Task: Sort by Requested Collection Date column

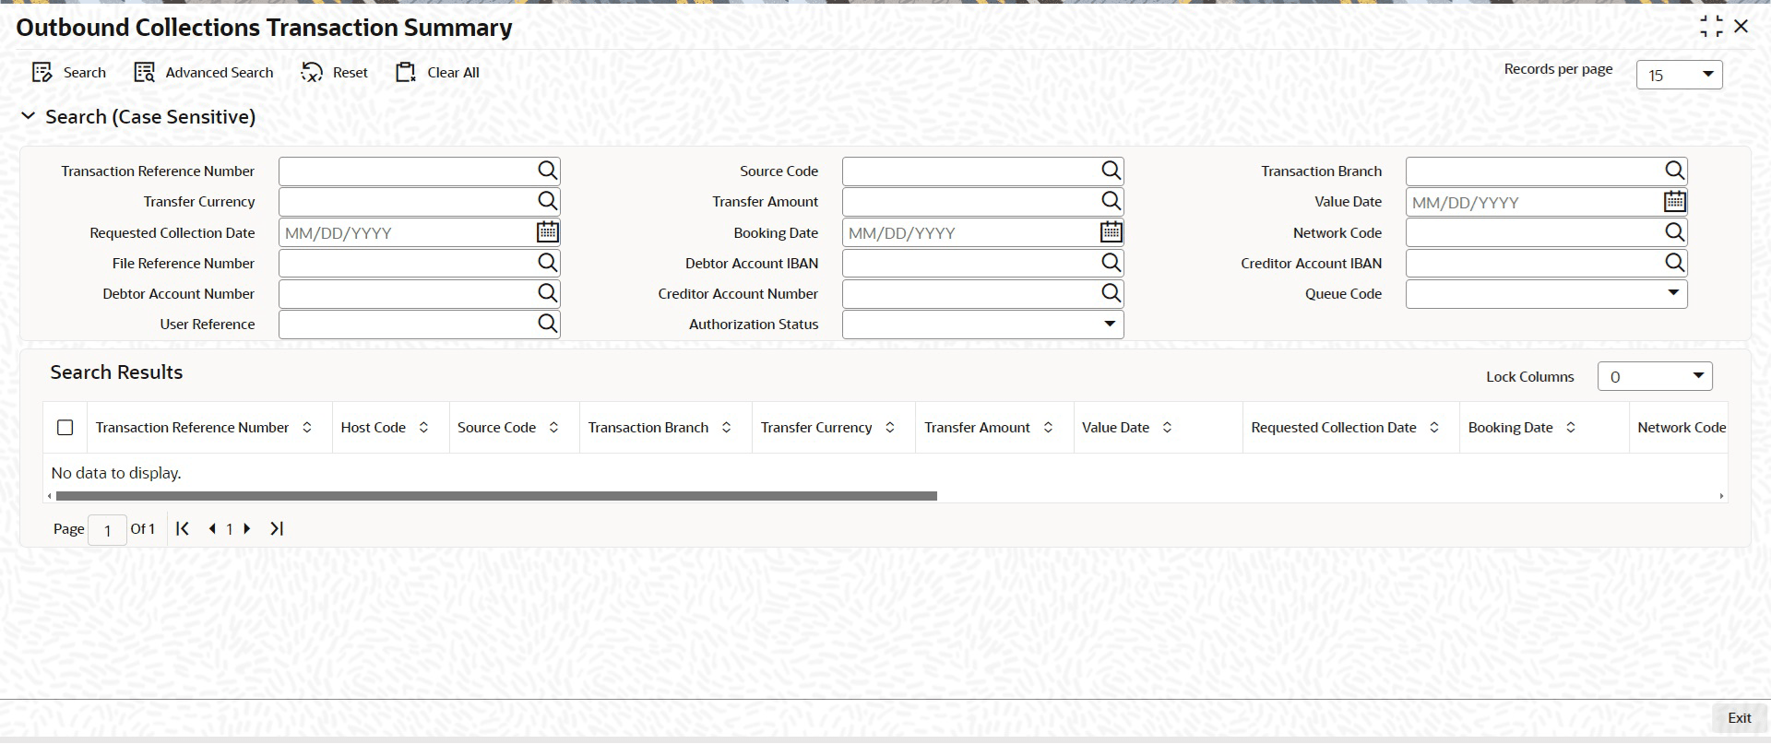Action: [x=1434, y=428]
